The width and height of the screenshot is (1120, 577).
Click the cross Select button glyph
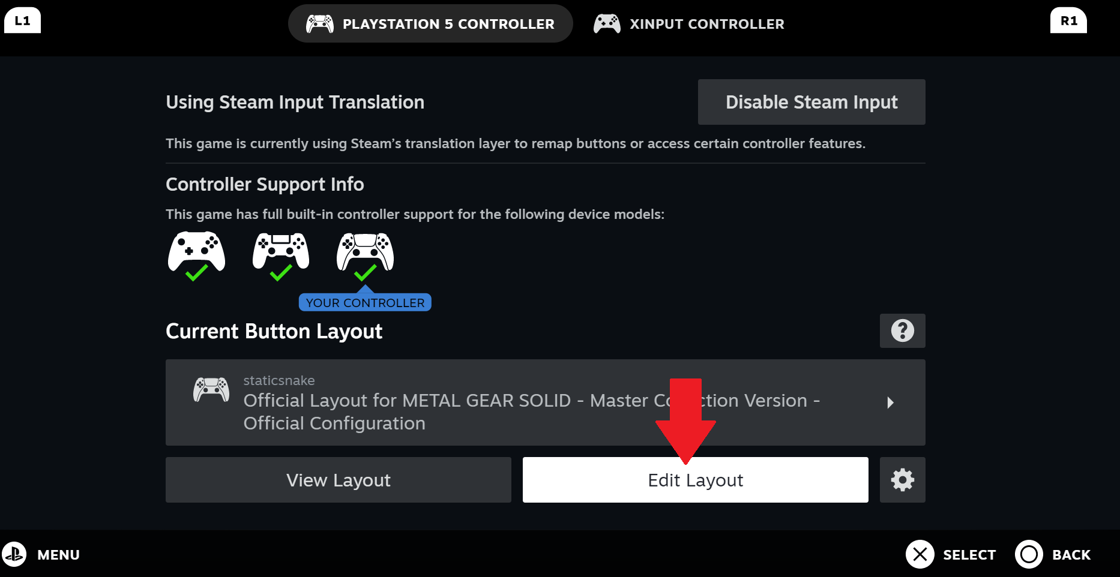[920, 554]
